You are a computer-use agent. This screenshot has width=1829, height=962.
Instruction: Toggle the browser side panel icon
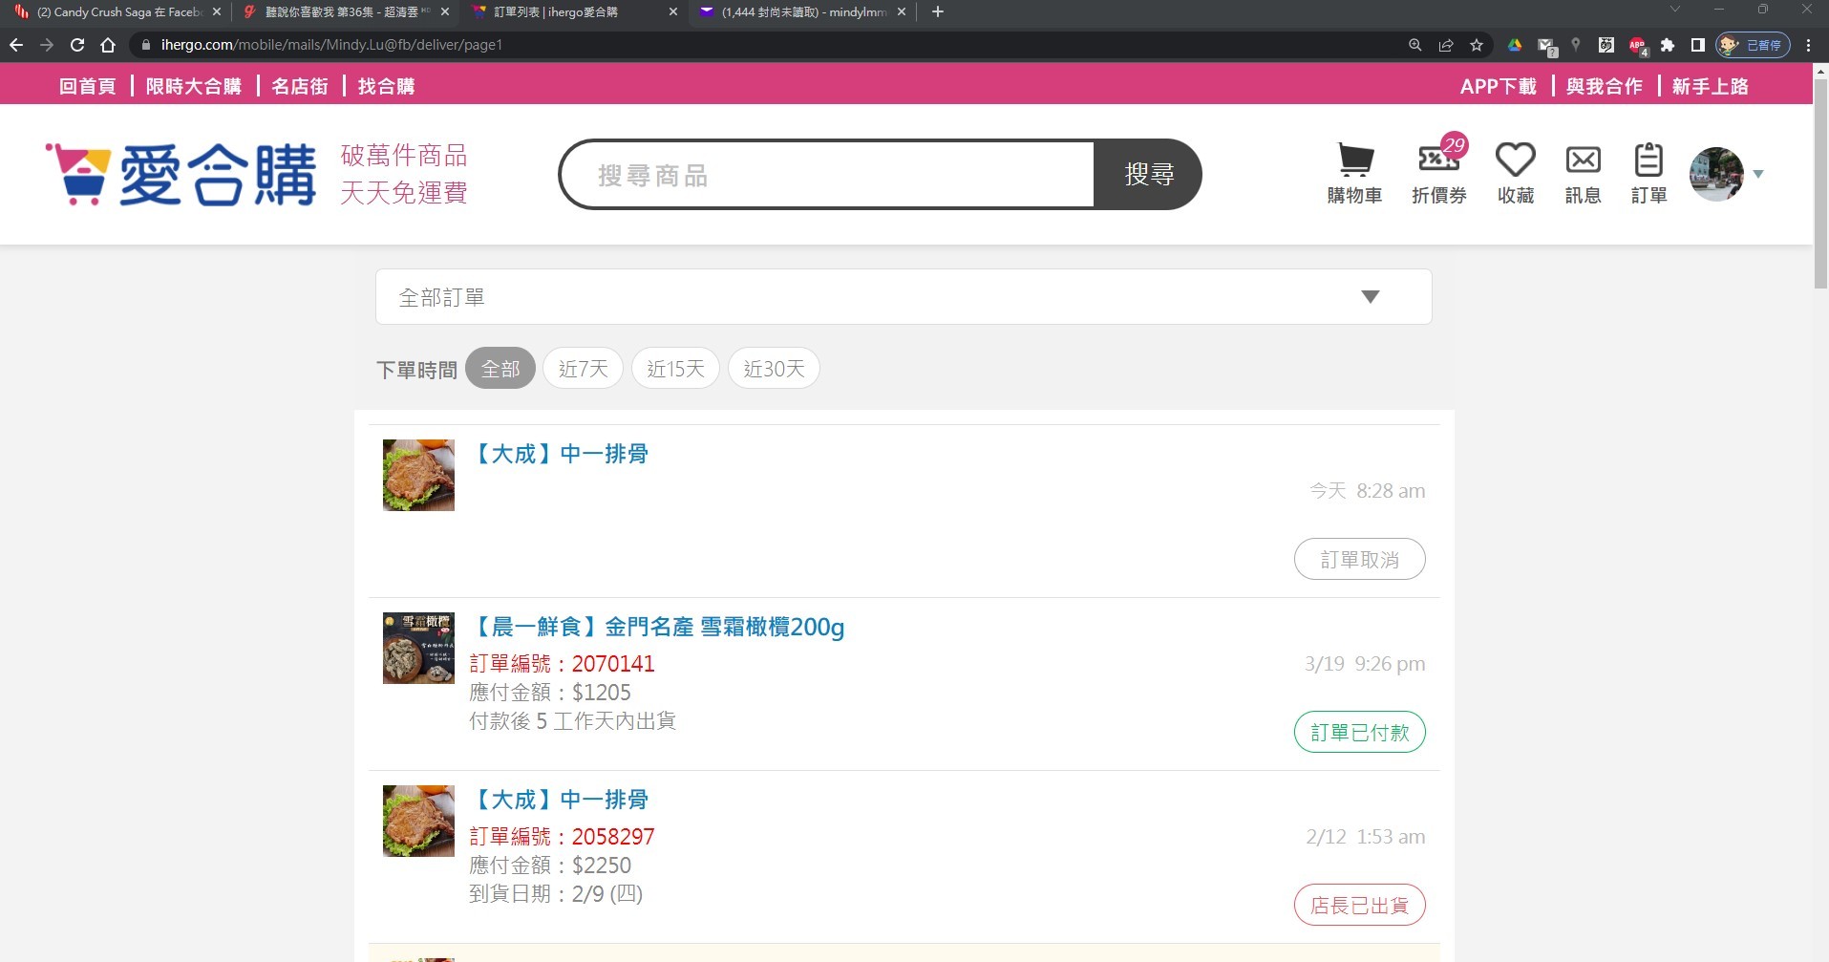click(x=1697, y=45)
